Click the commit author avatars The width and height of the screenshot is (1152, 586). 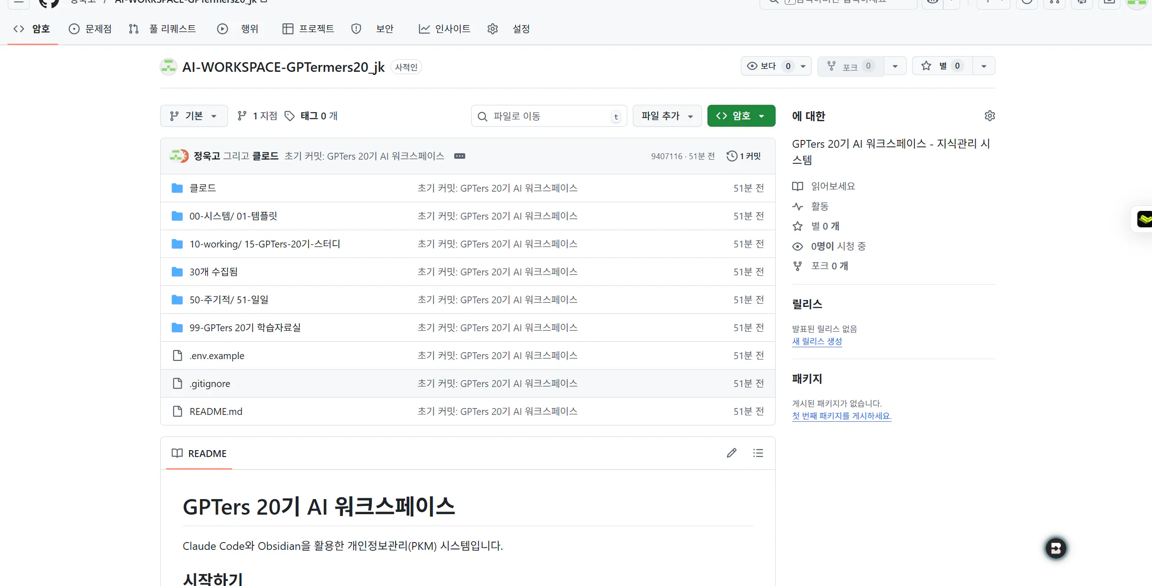tap(179, 156)
